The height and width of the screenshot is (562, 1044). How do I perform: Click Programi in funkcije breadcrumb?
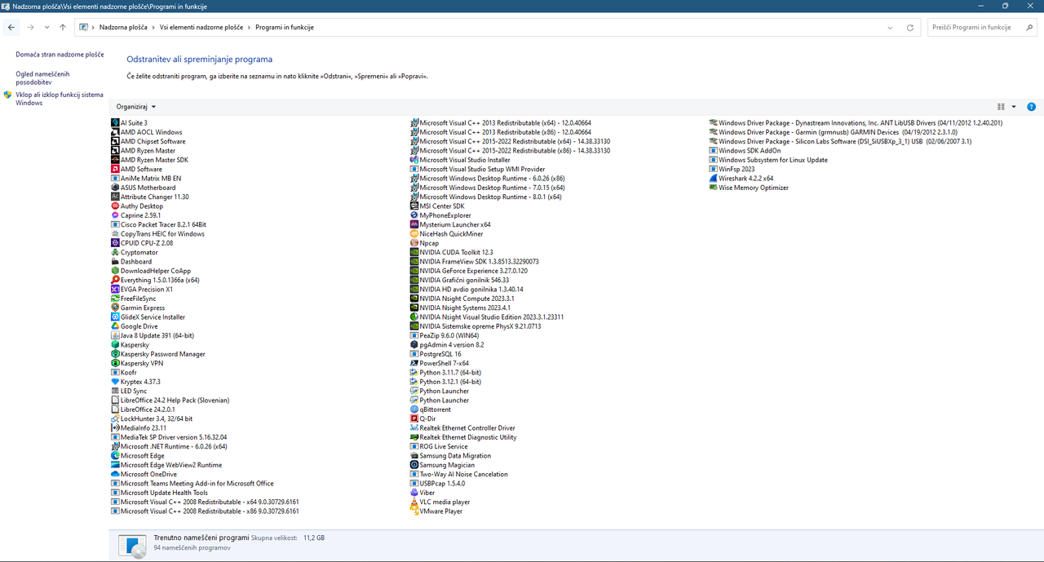[284, 27]
